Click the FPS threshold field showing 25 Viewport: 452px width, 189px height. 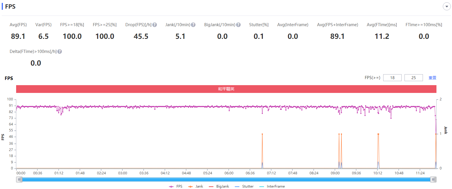coord(414,78)
